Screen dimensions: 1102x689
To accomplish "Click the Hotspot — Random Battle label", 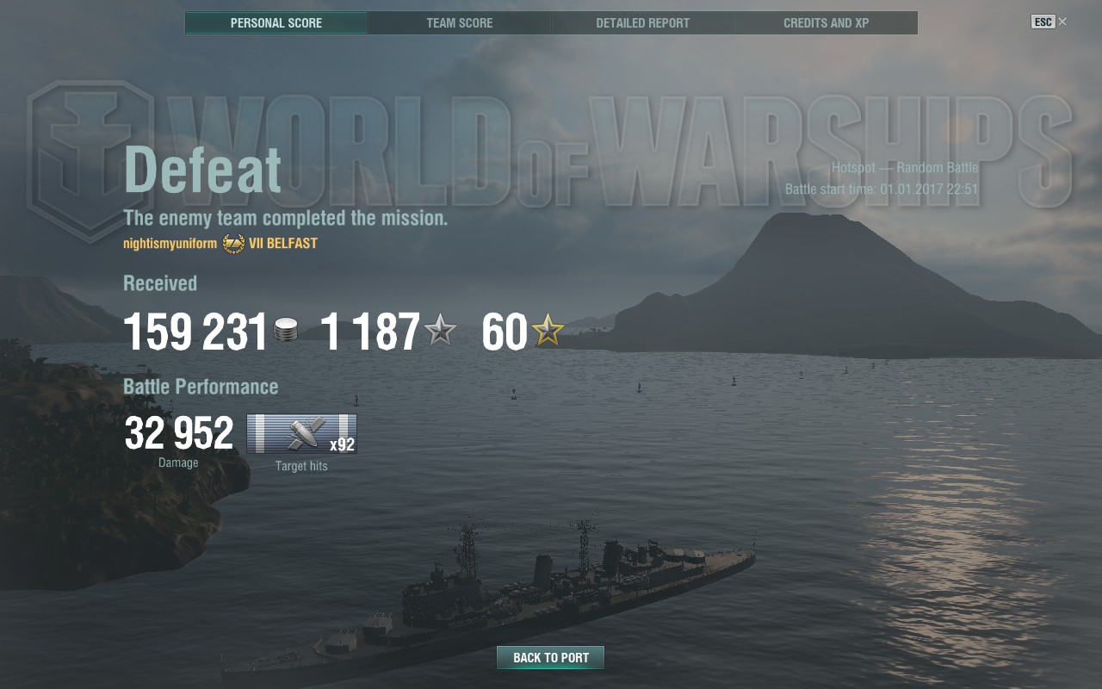I will coord(905,168).
